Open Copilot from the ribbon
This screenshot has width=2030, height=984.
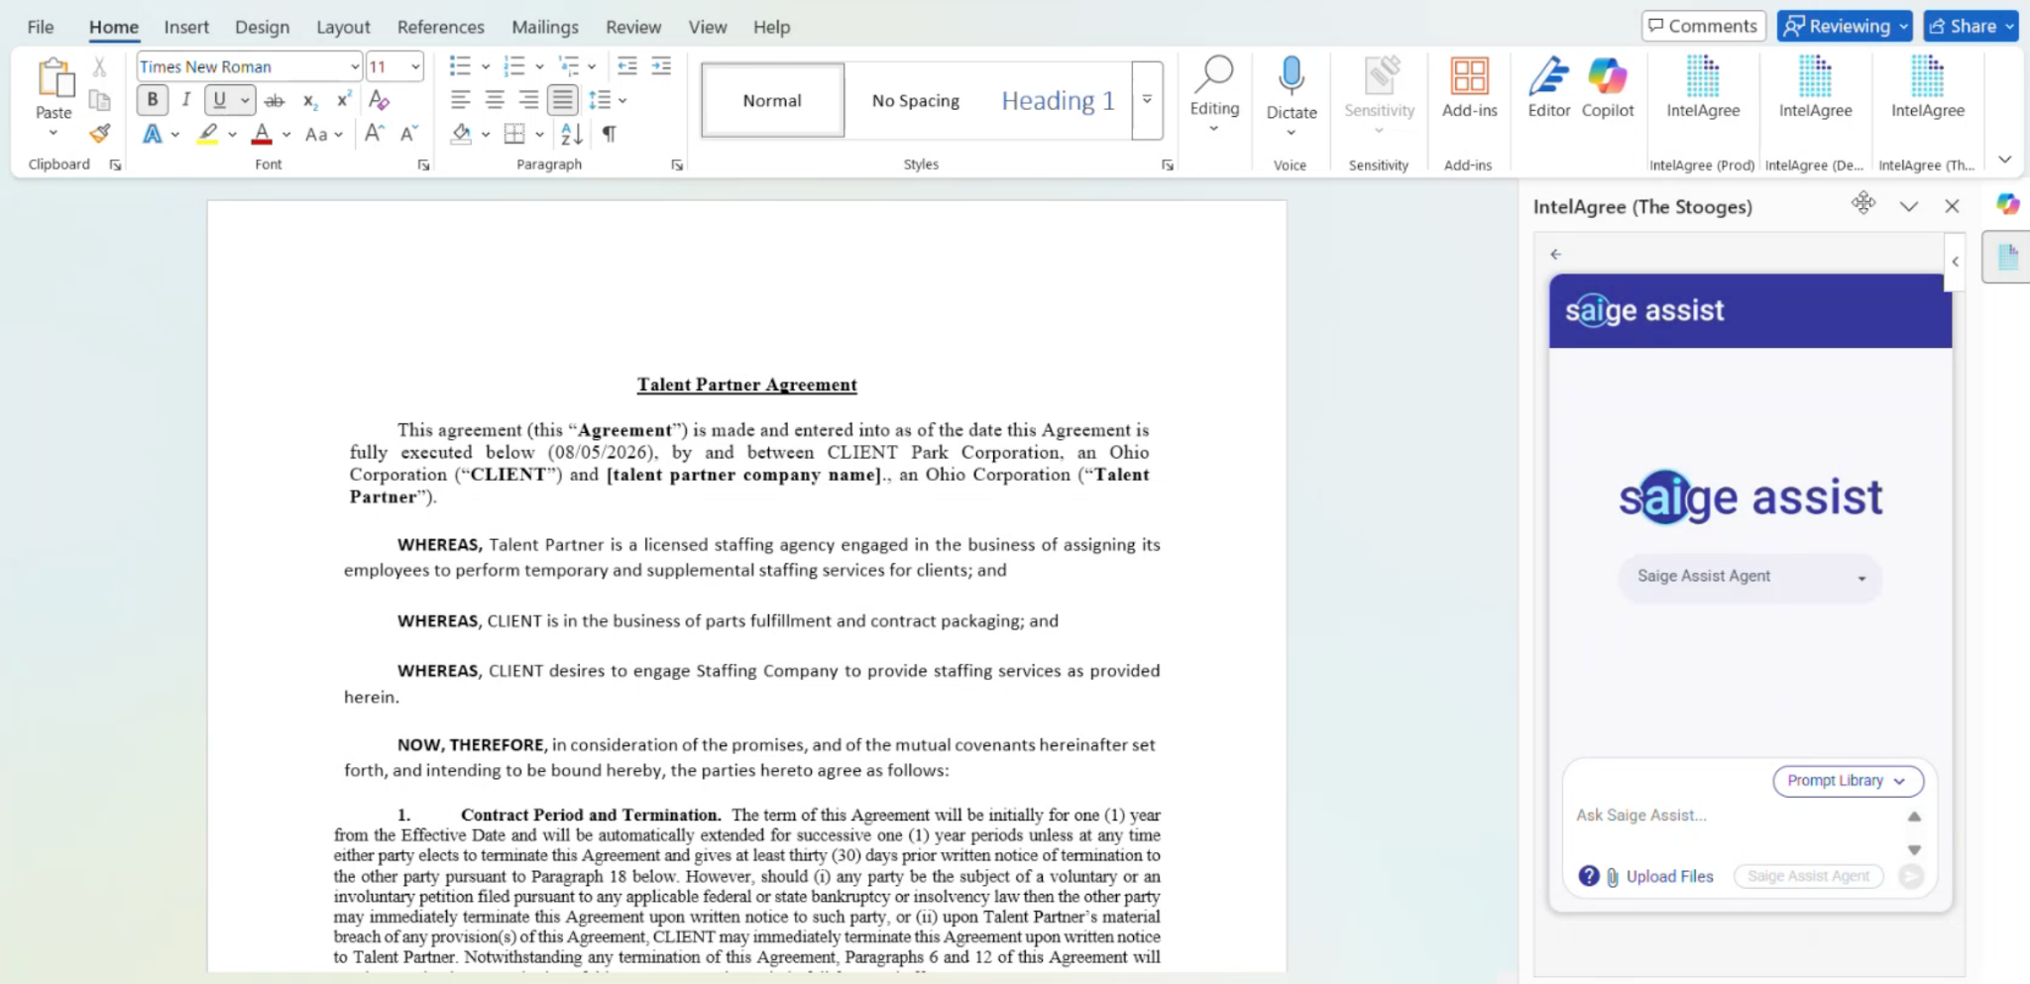point(1607,87)
